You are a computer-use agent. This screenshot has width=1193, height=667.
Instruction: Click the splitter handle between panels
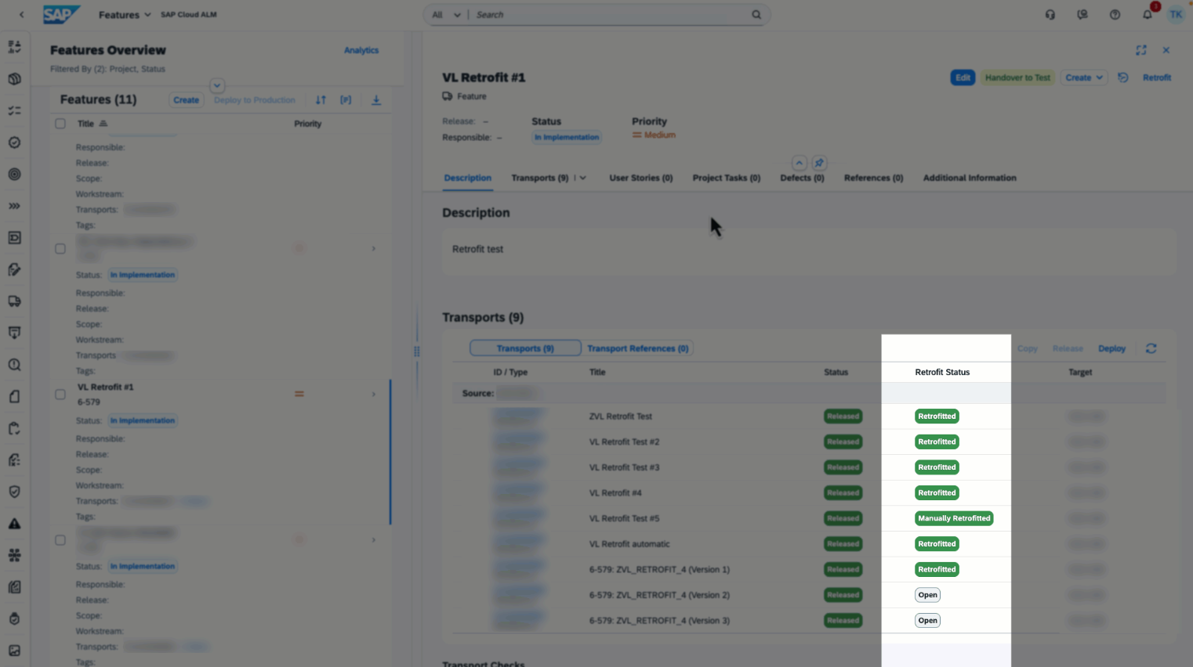tap(416, 352)
